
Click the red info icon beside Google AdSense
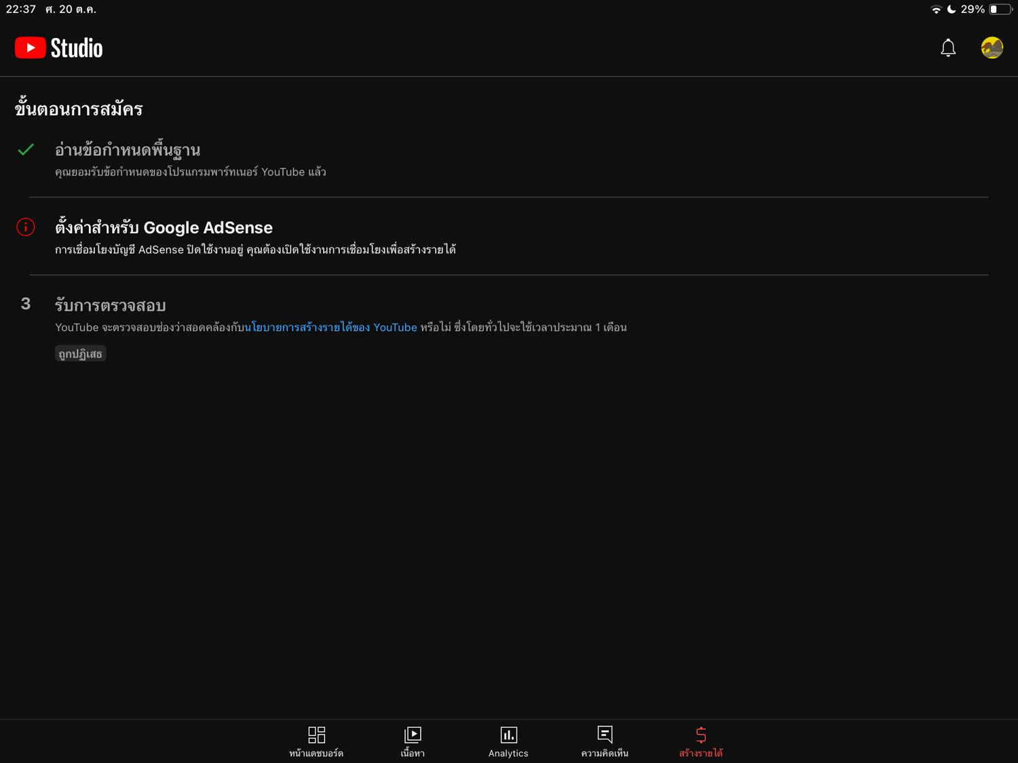[26, 227]
